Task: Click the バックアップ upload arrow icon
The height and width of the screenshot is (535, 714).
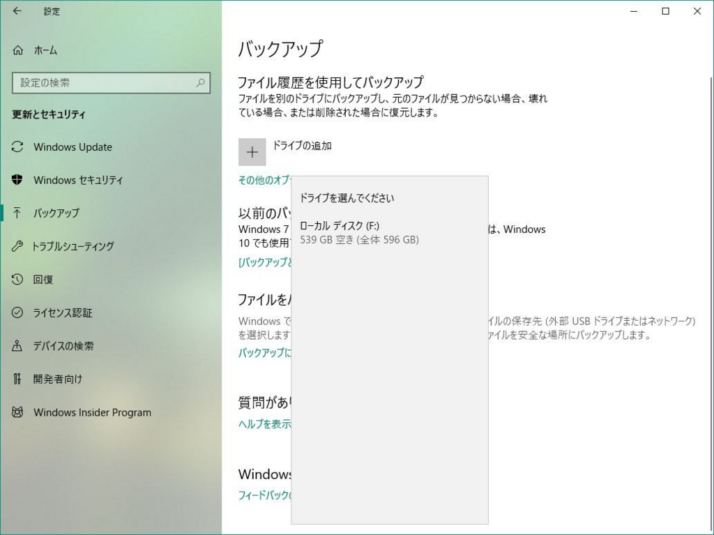Action: (x=15, y=213)
